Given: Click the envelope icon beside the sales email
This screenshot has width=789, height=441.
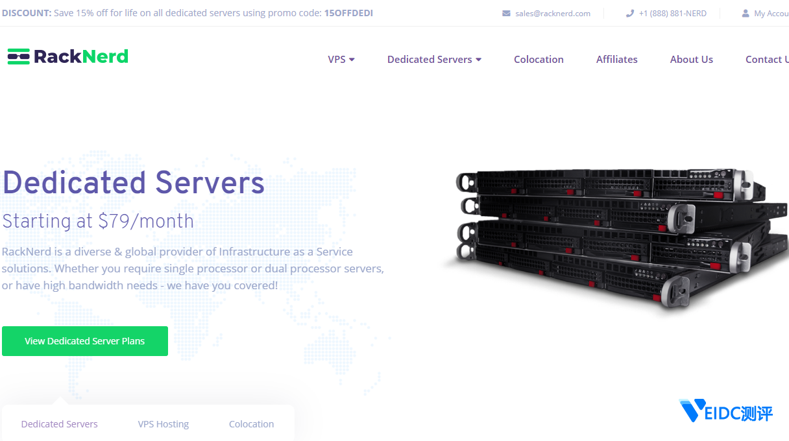Looking at the screenshot, I should 506,14.
